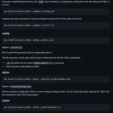Click the 'editor' section heading

coord(6,72)
